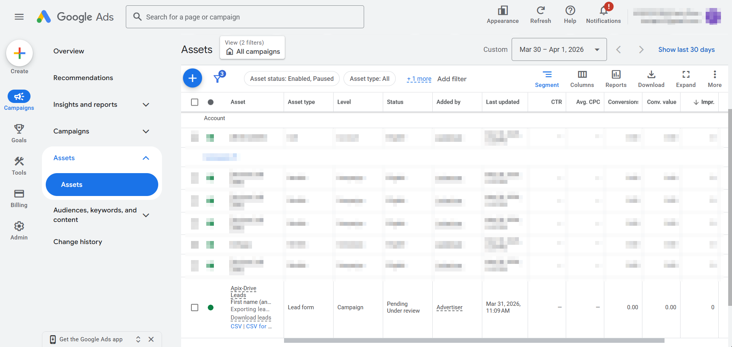This screenshot has width=732, height=347.
Task: Click the status dot on the Lead form row
Action: [x=211, y=307]
